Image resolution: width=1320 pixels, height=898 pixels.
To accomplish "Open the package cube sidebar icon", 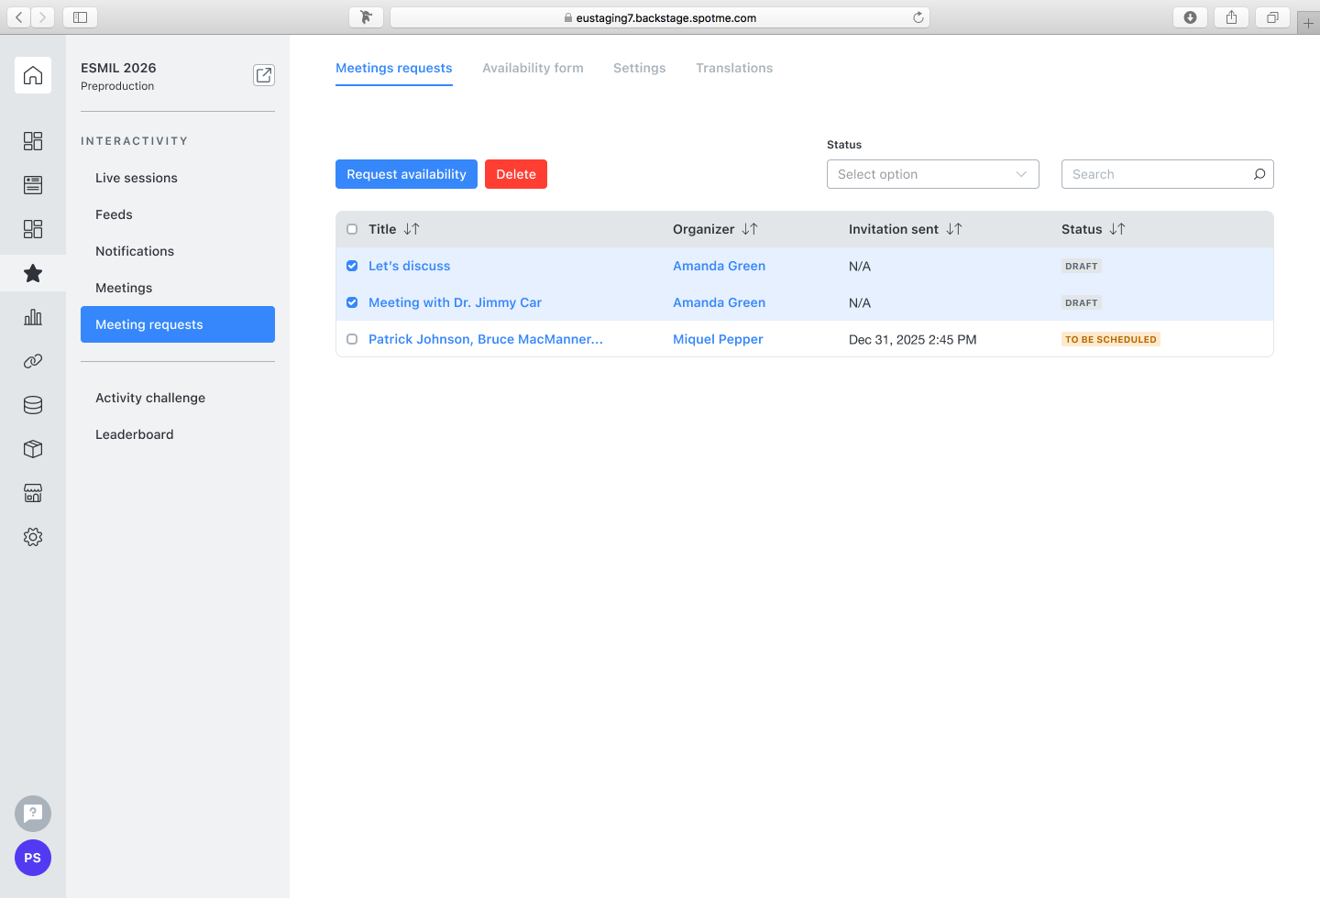I will pyautogui.click(x=33, y=449).
